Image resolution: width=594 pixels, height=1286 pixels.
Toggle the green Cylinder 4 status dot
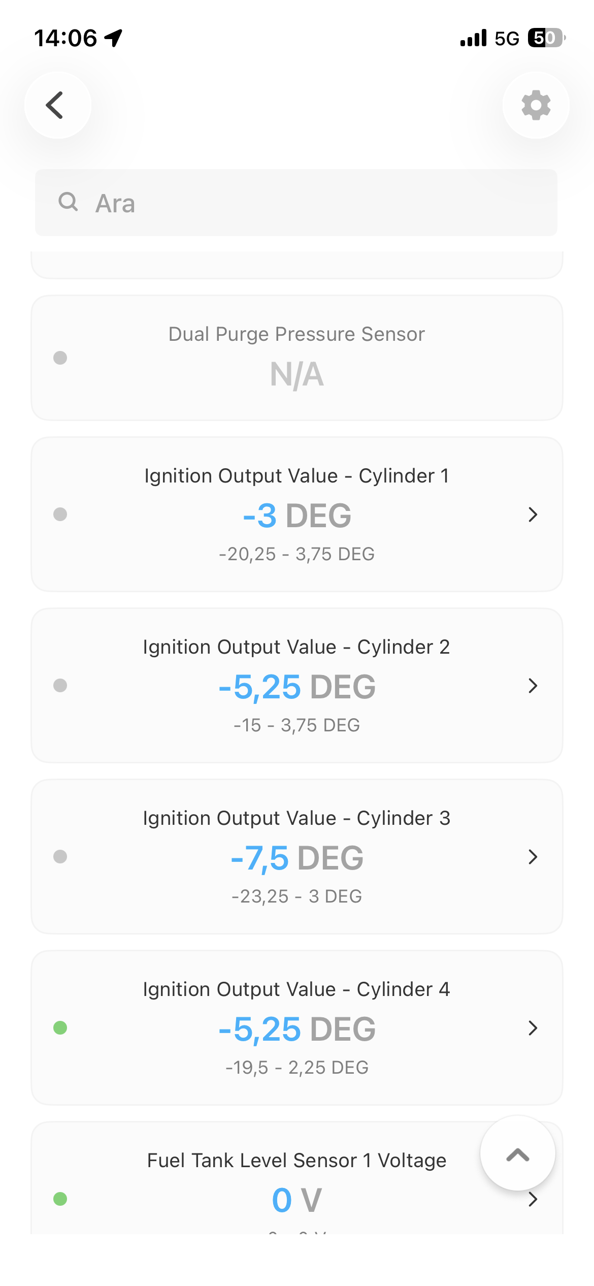click(x=60, y=1027)
